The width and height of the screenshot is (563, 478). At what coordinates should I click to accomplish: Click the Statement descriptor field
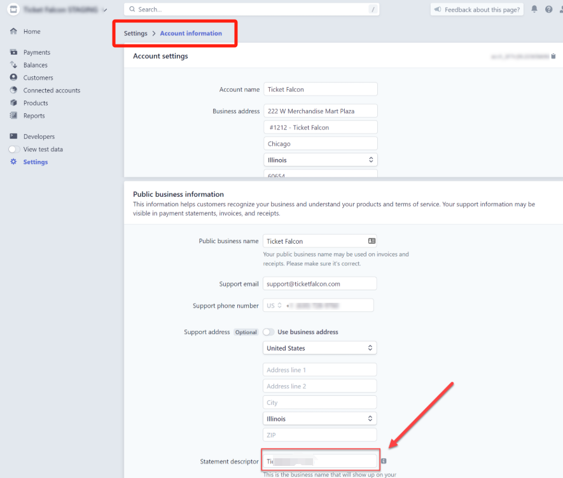pos(320,461)
